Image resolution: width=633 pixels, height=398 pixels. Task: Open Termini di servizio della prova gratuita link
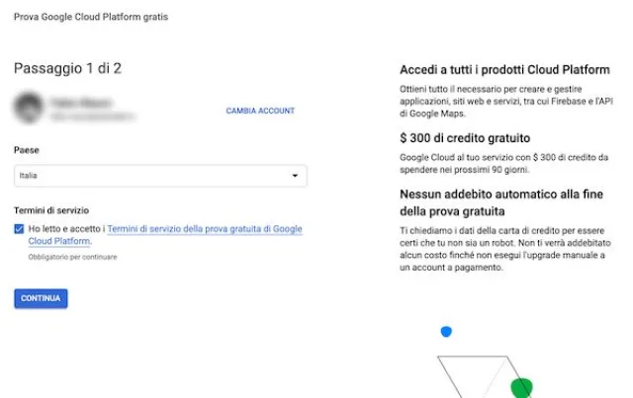204,229
